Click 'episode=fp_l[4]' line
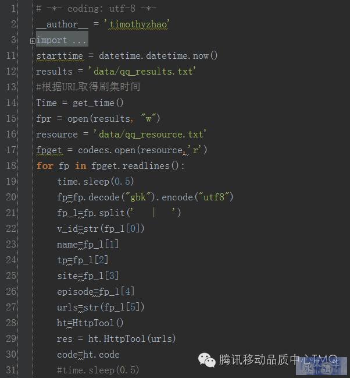 coord(95,292)
